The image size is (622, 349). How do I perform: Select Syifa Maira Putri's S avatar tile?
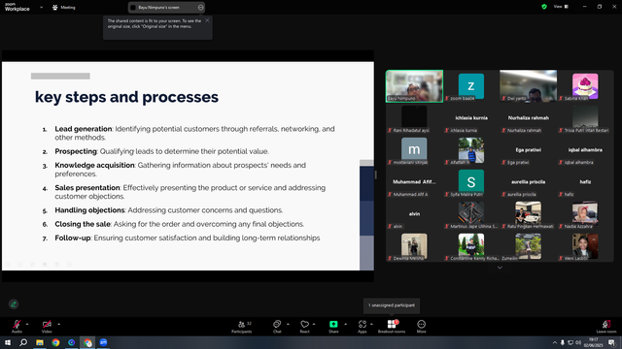click(x=471, y=182)
